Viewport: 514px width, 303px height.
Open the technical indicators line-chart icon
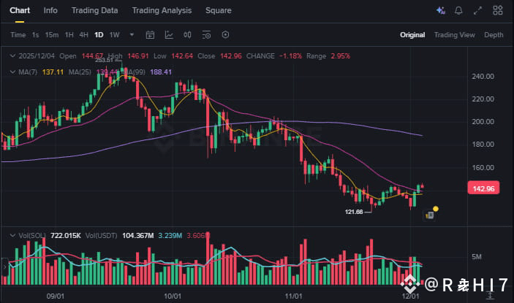point(169,35)
